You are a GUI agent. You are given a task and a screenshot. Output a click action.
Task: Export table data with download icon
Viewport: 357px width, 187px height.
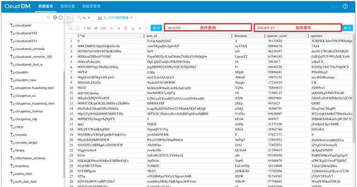pyautogui.click(x=132, y=28)
